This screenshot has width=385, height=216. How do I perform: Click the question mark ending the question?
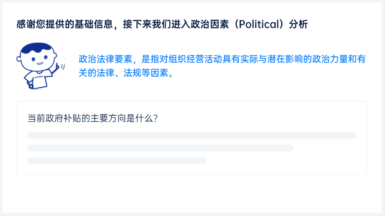tap(155, 118)
